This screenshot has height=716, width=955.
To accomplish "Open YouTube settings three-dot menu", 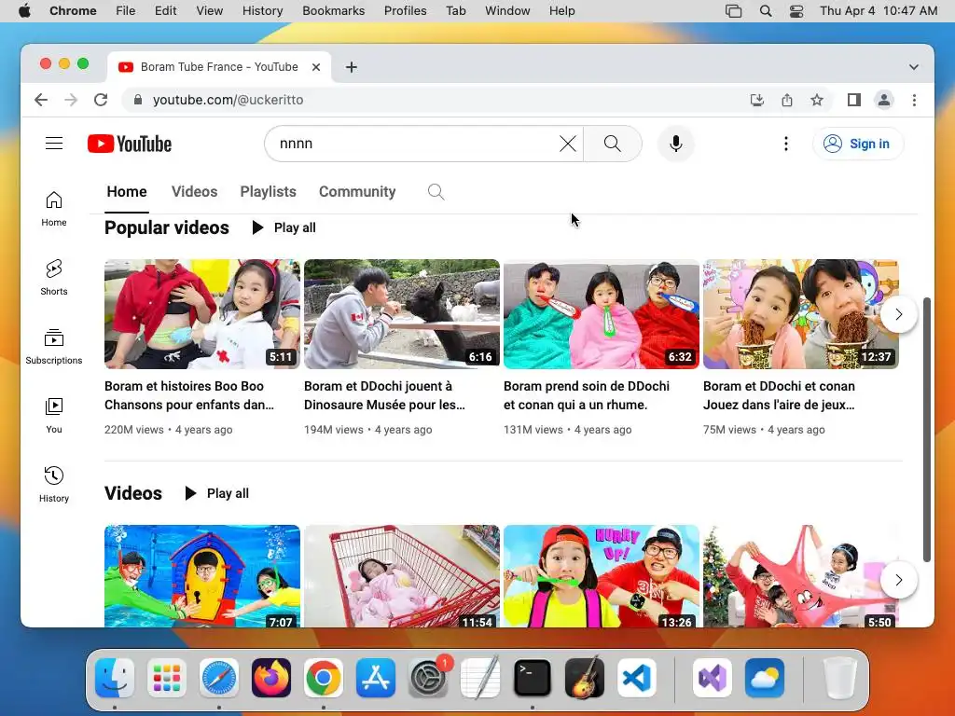I will pyautogui.click(x=786, y=144).
